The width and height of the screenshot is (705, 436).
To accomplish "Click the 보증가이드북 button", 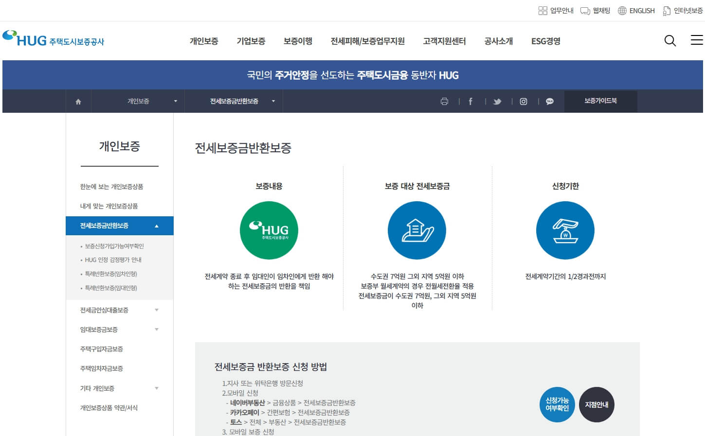I will point(600,101).
